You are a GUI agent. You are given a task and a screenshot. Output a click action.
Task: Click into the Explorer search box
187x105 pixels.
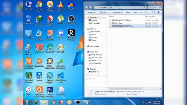(154, 8)
